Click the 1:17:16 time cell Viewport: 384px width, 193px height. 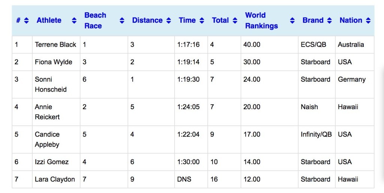click(188, 45)
